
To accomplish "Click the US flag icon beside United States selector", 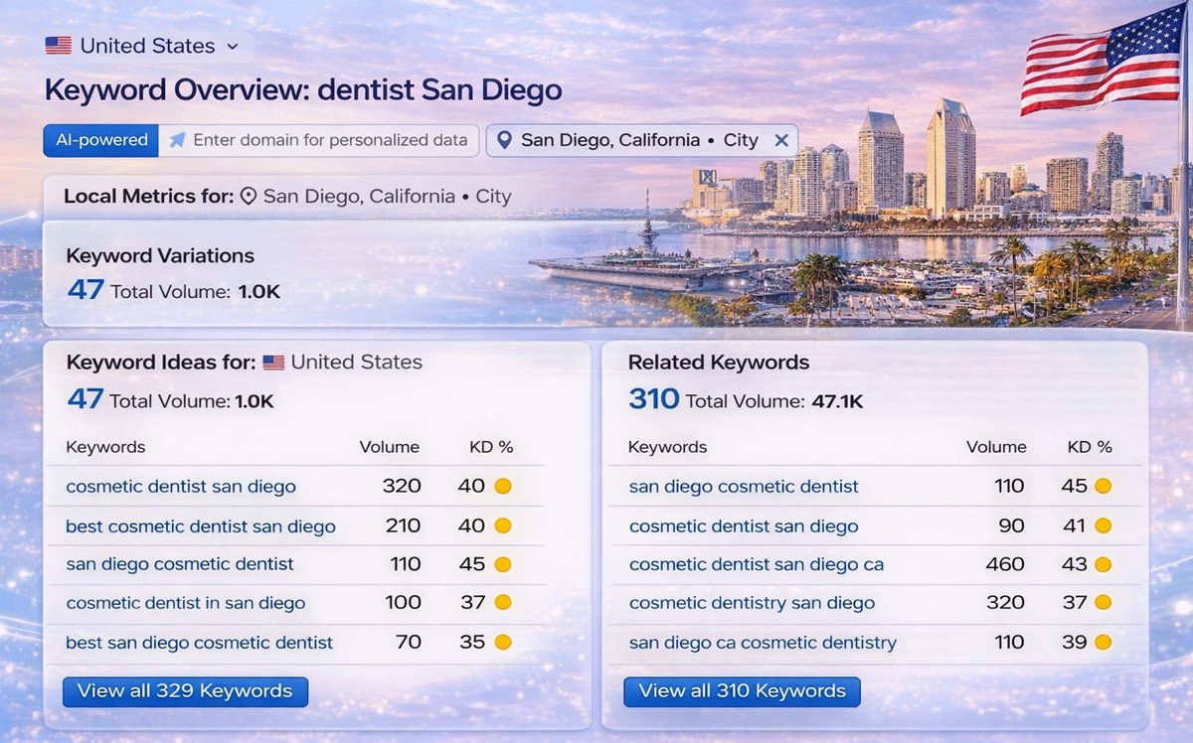I will point(59,45).
